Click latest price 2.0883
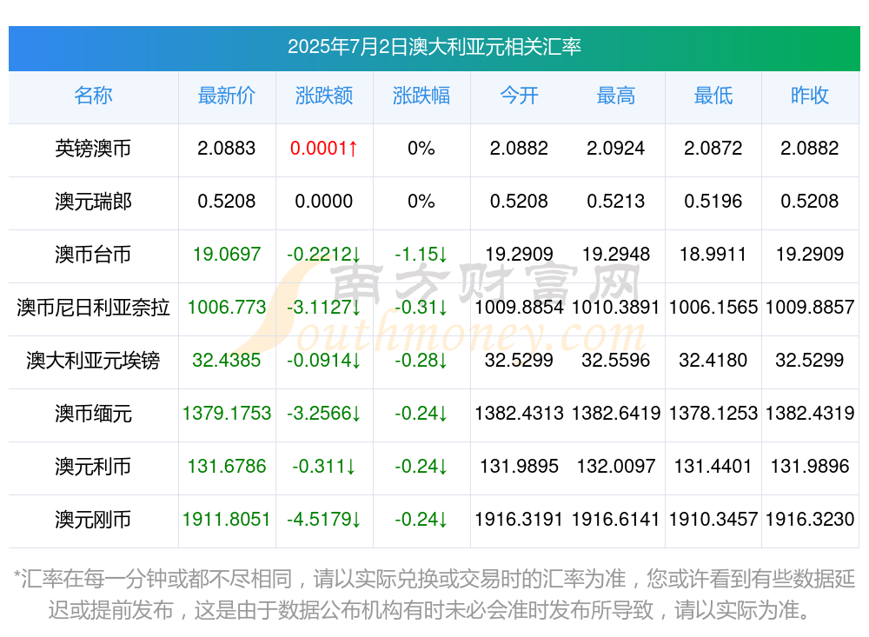Viewport: 869px width, 637px height. click(x=227, y=148)
